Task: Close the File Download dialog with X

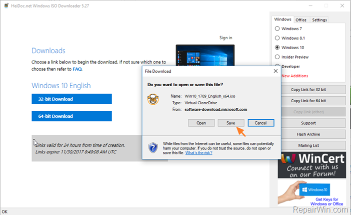Action: click(x=275, y=71)
